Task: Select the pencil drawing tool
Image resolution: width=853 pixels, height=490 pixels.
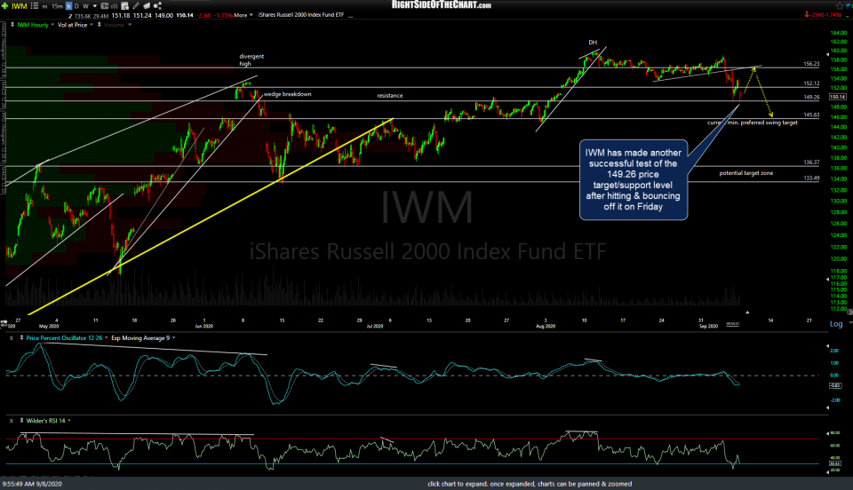Action: click(x=136, y=6)
